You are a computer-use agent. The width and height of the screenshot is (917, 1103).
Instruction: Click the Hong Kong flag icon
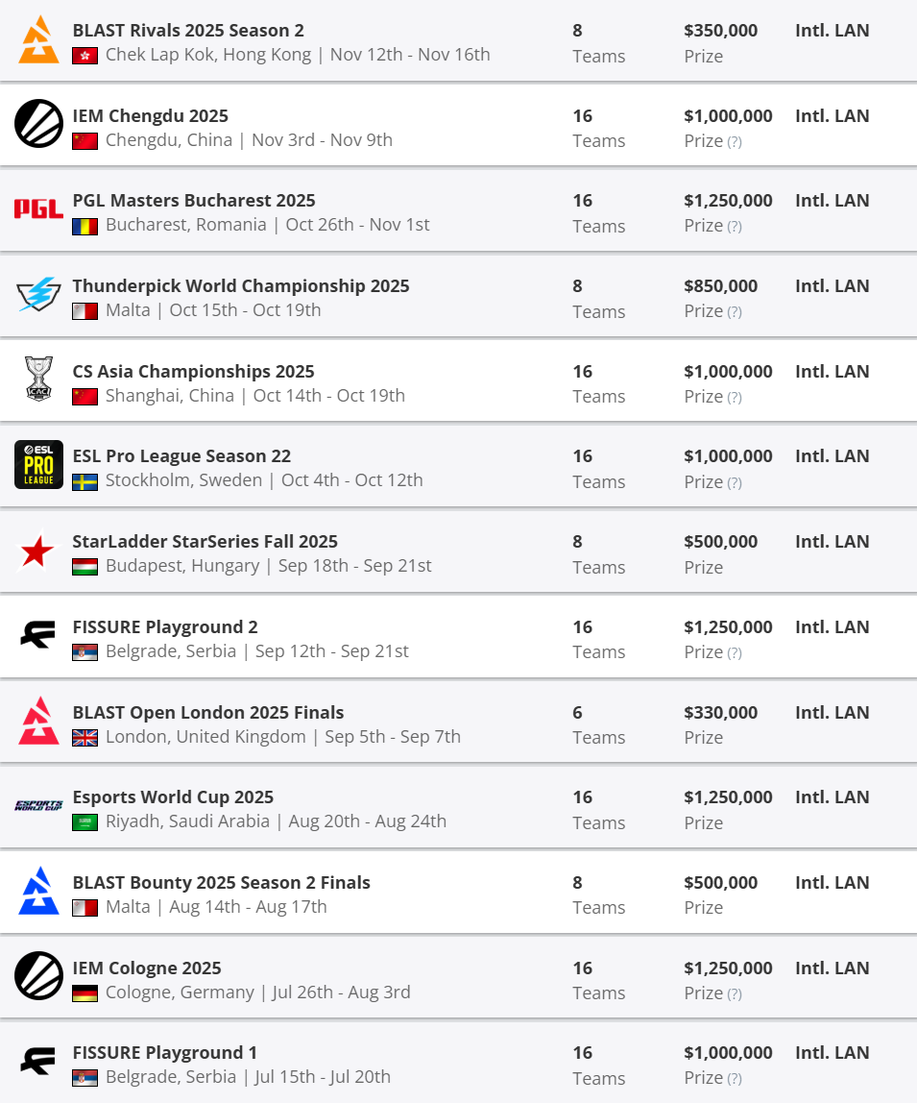coord(84,56)
